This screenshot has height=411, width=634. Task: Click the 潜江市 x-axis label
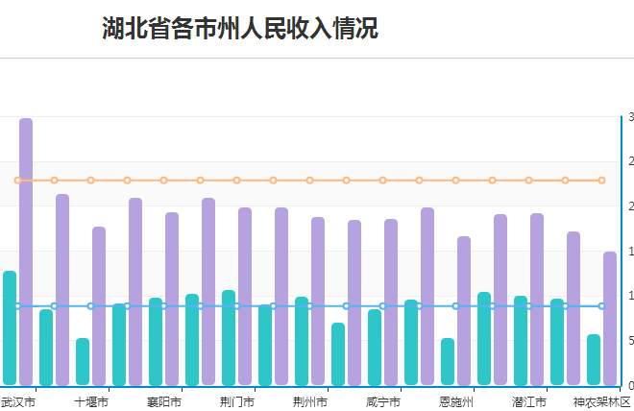click(x=528, y=401)
